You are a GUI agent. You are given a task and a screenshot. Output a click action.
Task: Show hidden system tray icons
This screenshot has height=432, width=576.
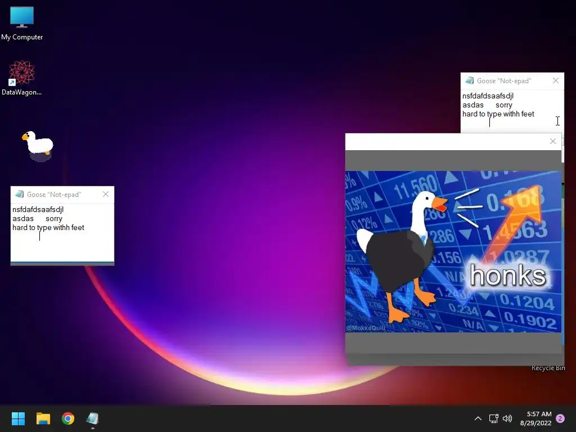478,418
